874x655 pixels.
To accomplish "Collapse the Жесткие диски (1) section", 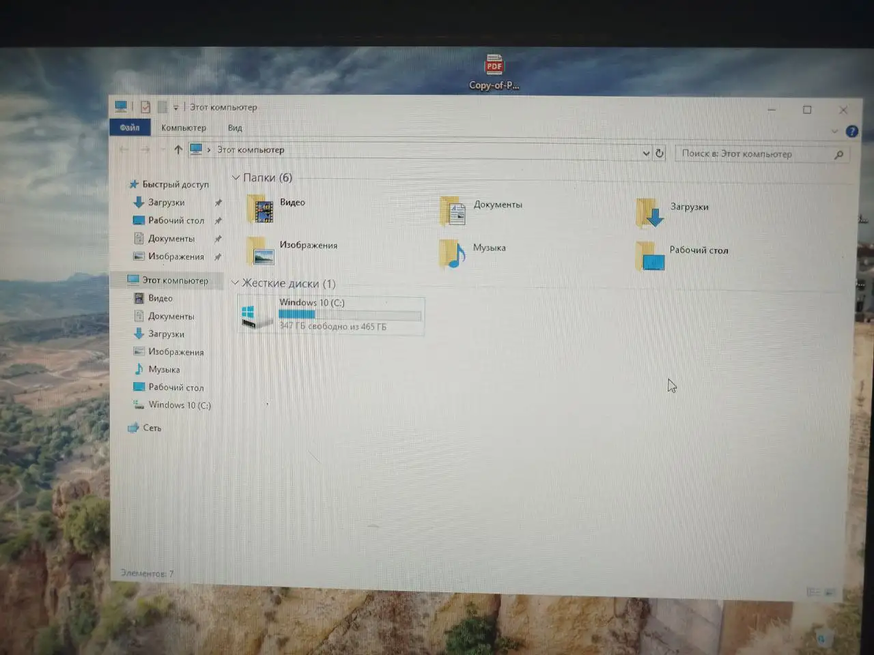I will [235, 282].
